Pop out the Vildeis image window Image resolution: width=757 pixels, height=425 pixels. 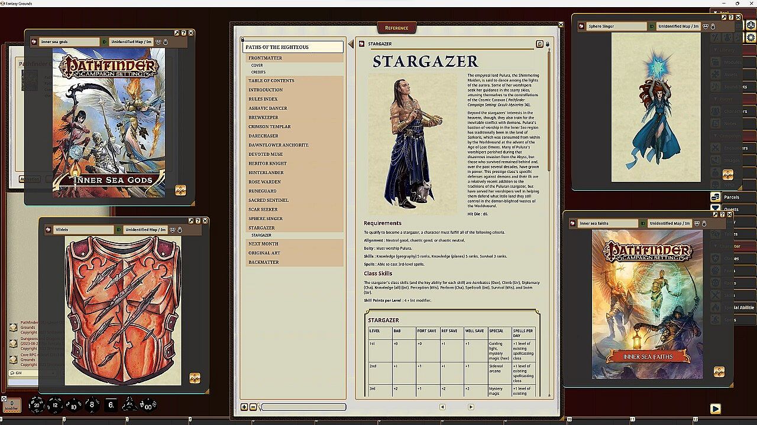click(190, 221)
